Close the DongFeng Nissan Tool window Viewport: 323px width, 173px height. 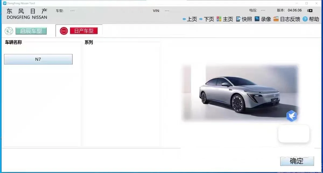[316, 3]
